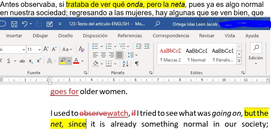Click the greyed-out Redo arrow icon
This screenshot has width=271, height=131.
[39, 24]
